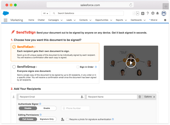Open the Reports tab
The width and height of the screenshot is (170, 125).
click(120, 20)
